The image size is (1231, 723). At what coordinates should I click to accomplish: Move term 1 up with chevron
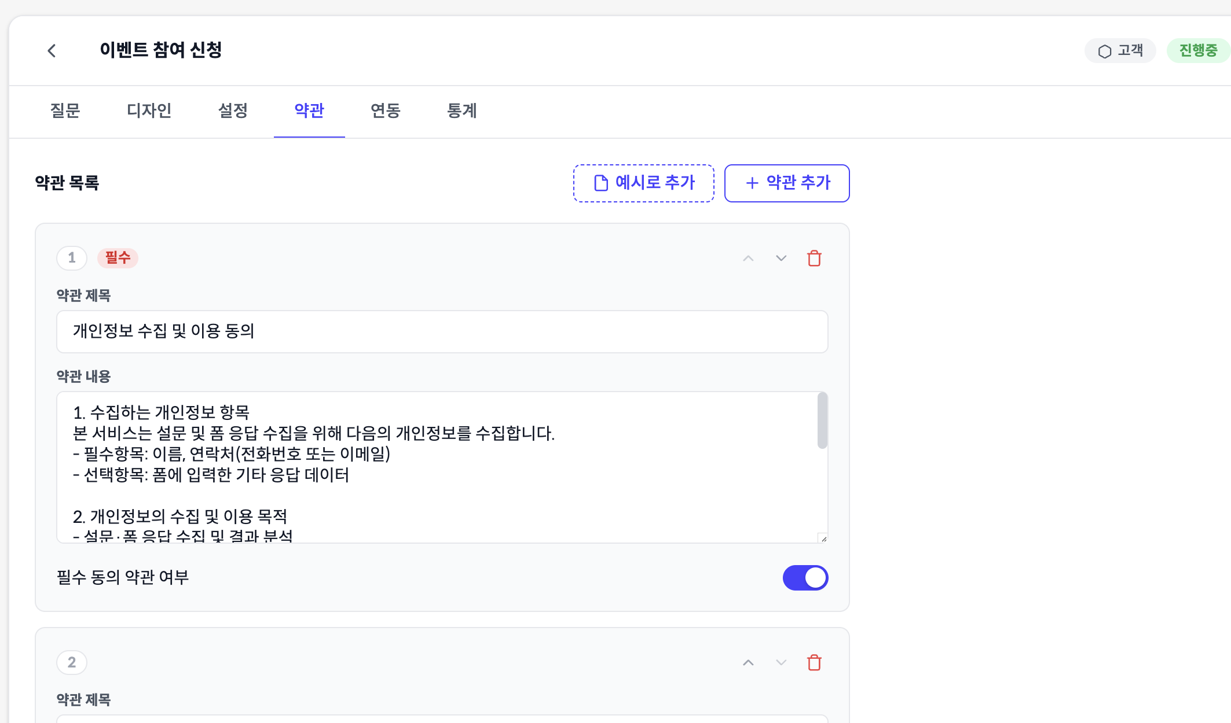(x=748, y=258)
